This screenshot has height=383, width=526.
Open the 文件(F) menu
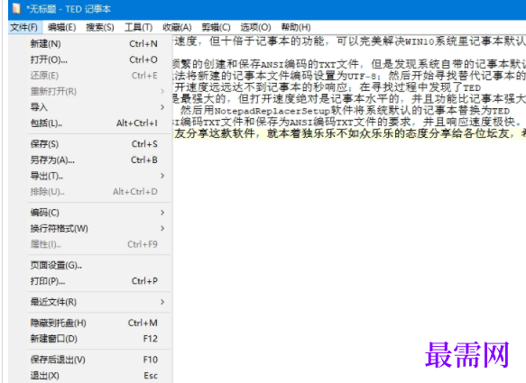pyautogui.click(x=24, y=27)
